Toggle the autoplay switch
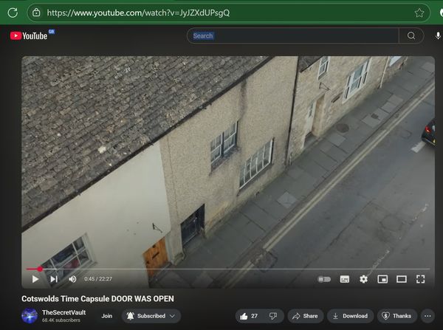This screenshot has width=443, height=330. coord(324,279)
